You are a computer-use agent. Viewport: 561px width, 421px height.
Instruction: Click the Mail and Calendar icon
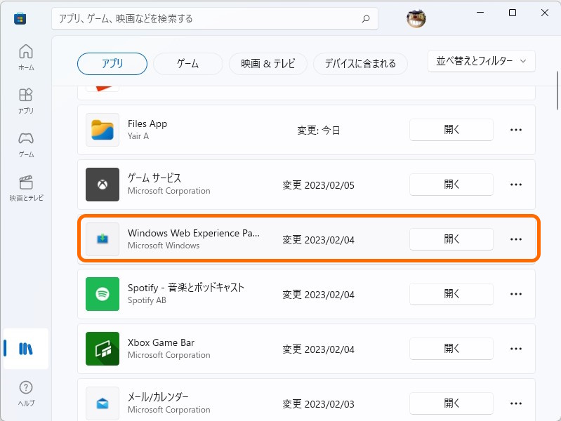pyautogui.click(x=103, y=403)
